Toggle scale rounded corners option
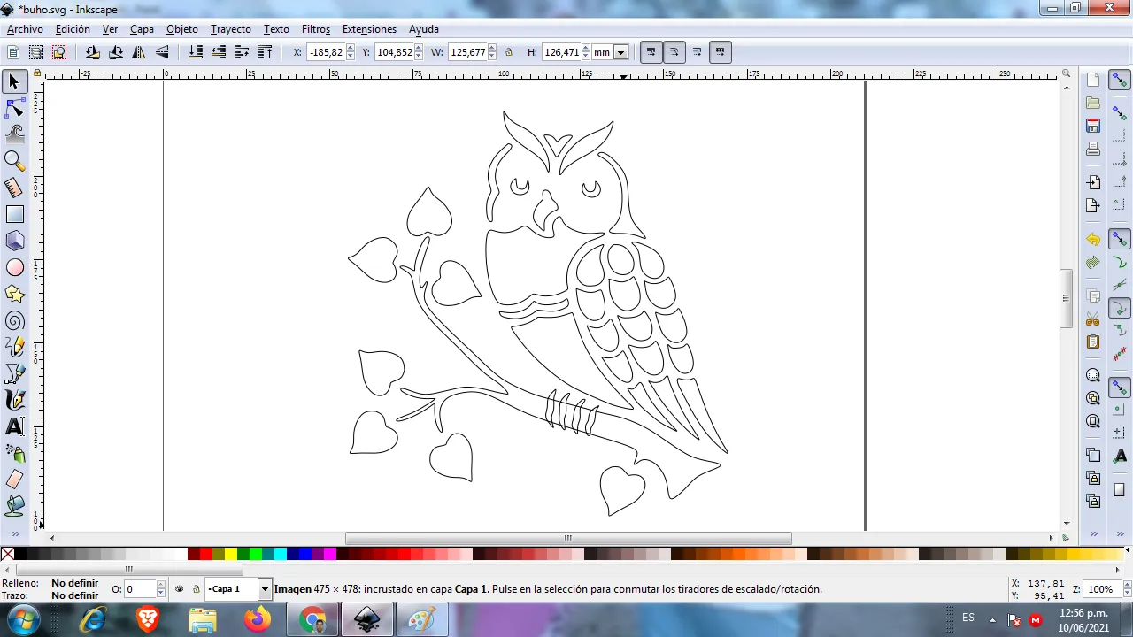 (x=674, y=52)
